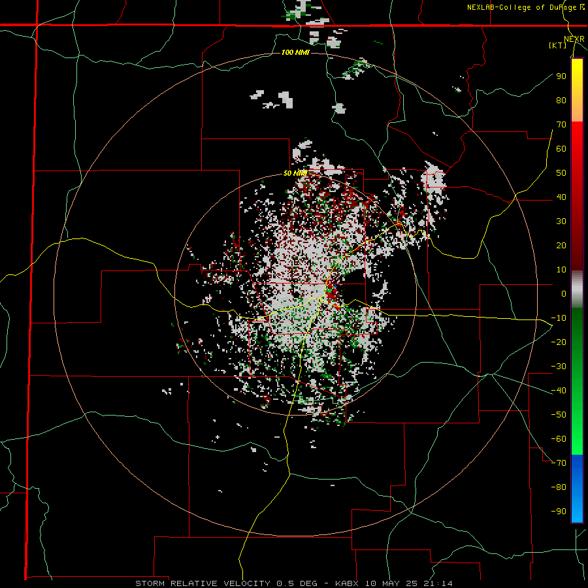Click the blue bottom segment of color bar
Viewport: 588px width, 588px height.
pos(577,488)
